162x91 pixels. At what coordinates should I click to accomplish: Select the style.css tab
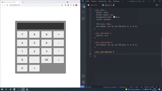coord(107,5)
